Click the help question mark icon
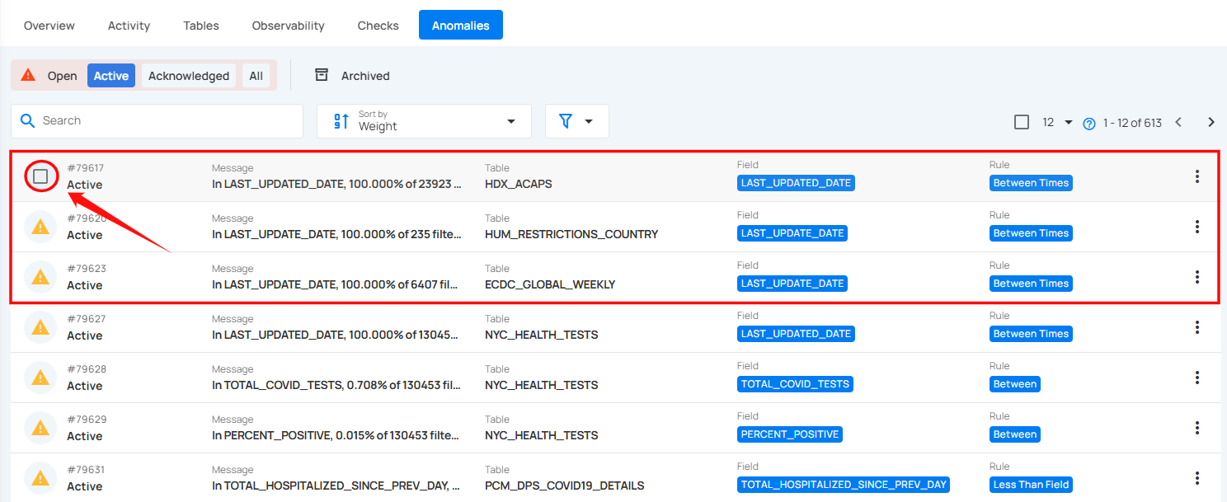Viewport: 1227px width, 502px height. (1089, 124)
